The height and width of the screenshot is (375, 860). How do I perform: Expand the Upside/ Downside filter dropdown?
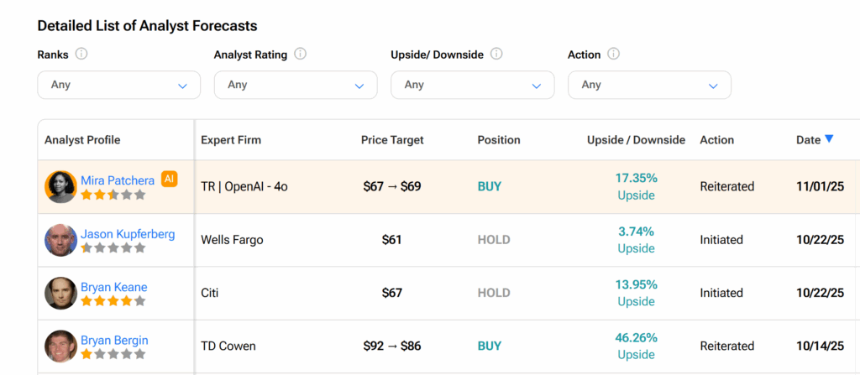pyautogui.click(x=472, y=85)
